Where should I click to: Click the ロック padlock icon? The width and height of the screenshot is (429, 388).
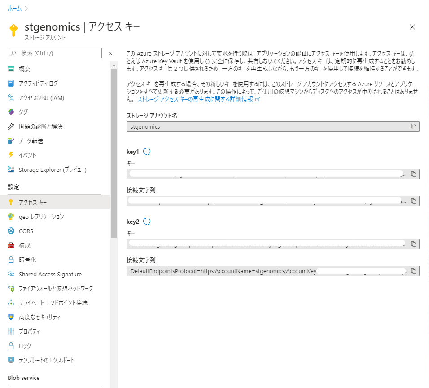coord(11,346)
